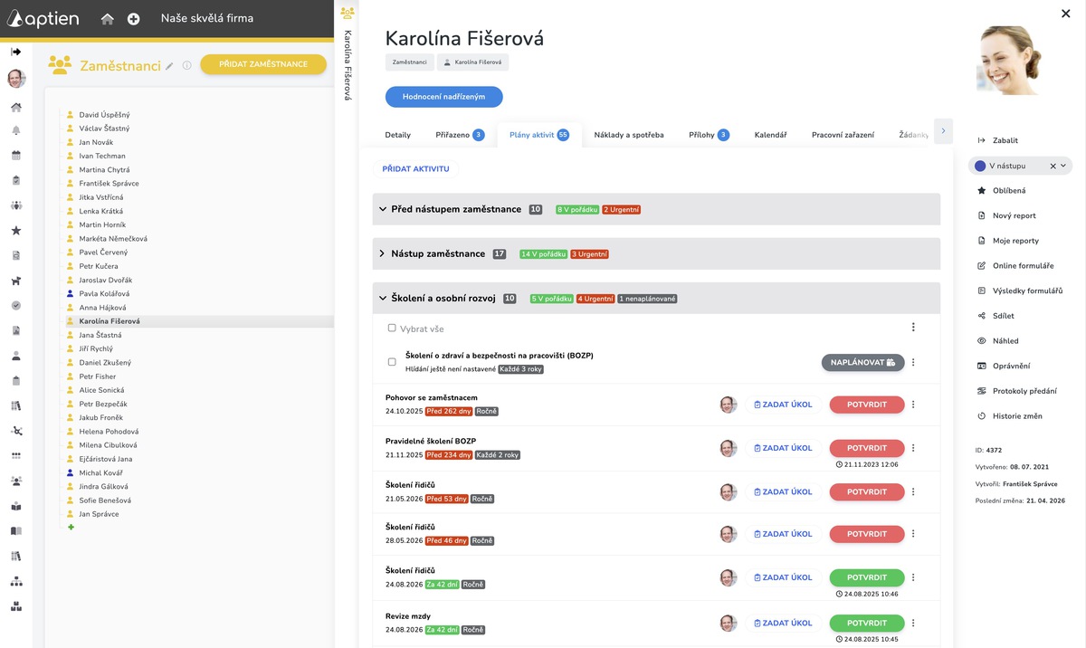Click Hodnocení nadřízeným button
This screenshot has width=1086, height=648.
point(443,97)
